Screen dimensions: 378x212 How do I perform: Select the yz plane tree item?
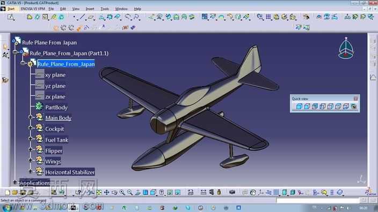point(55,86)
